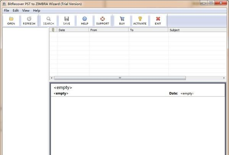Click the horizontal scrollbar right arrow
The width and height of the screenshot is (229, 155).
tap(224, 78)
